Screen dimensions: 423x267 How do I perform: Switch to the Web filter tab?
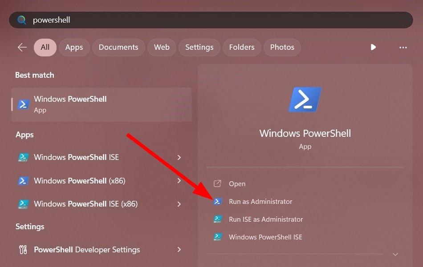tap(162, 47)
